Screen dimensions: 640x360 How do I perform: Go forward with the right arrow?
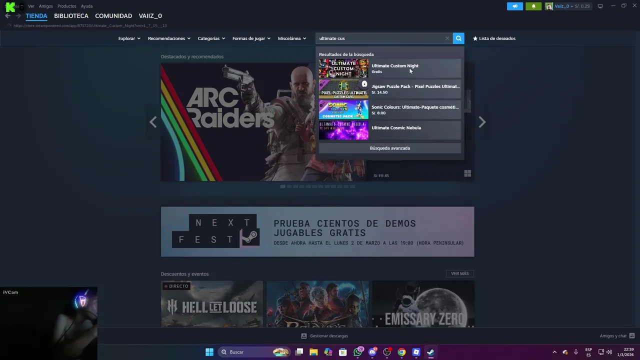pos(18,16)
